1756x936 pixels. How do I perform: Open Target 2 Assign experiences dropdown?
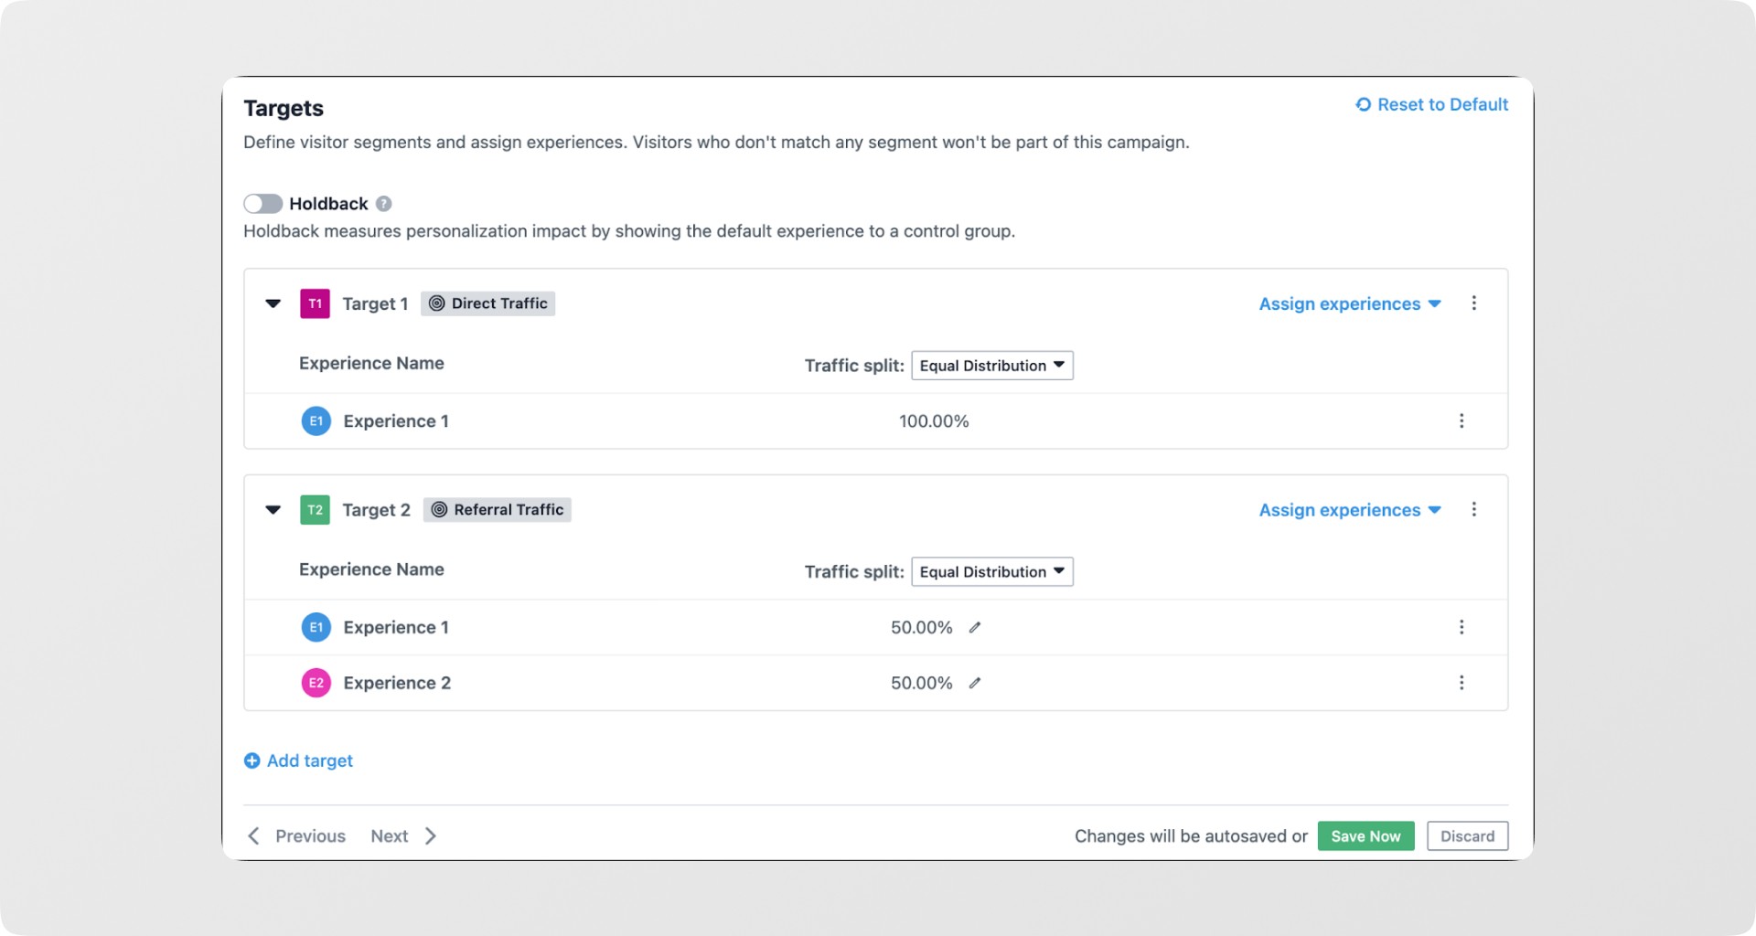[1349, 510]
